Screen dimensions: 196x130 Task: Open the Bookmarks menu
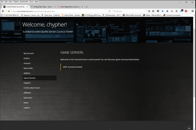coord(24,2)
